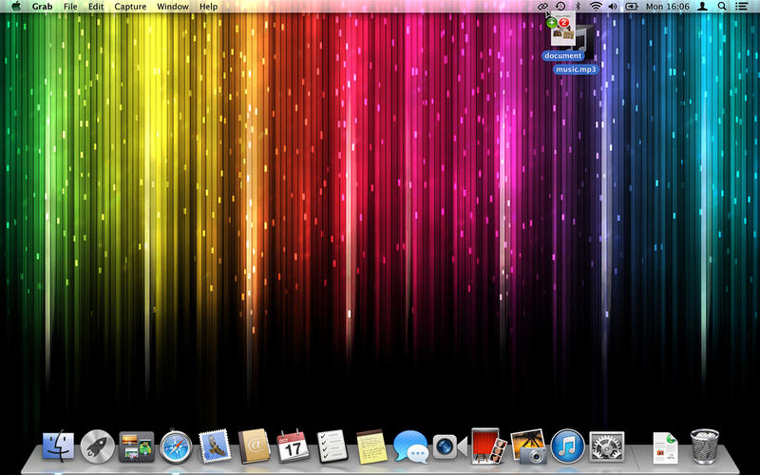Open the Wi-Fi status menu
This screenshot has height=475, width=760.
(596, 7)
